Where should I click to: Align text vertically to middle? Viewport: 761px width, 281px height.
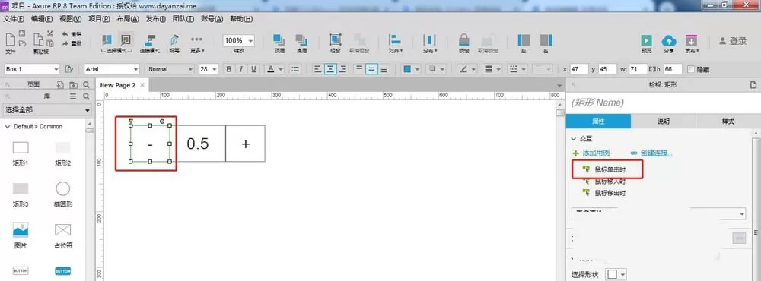pyautogui.click(x=372, y=69)
